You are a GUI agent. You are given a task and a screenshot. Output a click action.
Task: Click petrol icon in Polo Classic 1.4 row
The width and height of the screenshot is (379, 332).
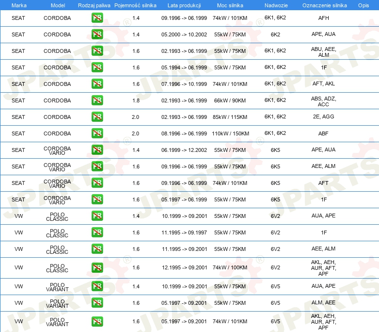97,216
